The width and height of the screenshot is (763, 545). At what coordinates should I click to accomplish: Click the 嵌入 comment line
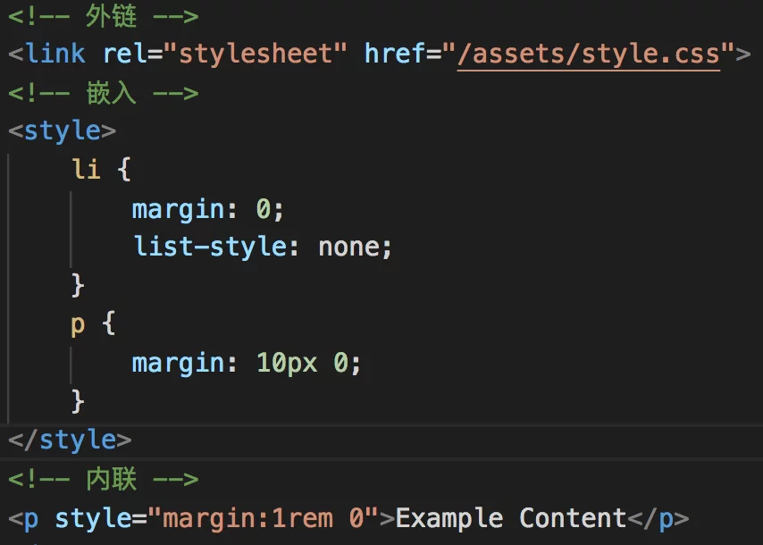[112, 93]
